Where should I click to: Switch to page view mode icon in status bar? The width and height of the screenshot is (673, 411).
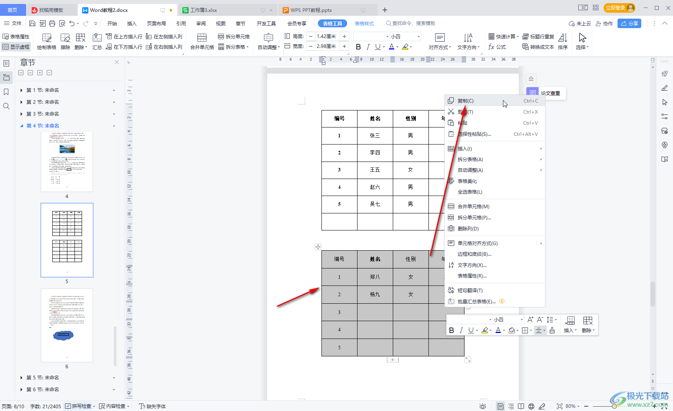click(x=501, y=406)
